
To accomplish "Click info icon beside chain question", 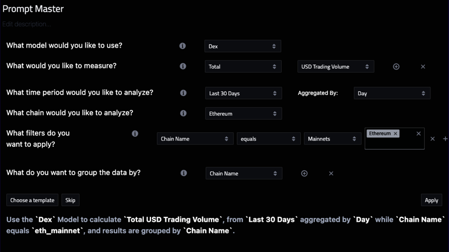I will point(183,113).
